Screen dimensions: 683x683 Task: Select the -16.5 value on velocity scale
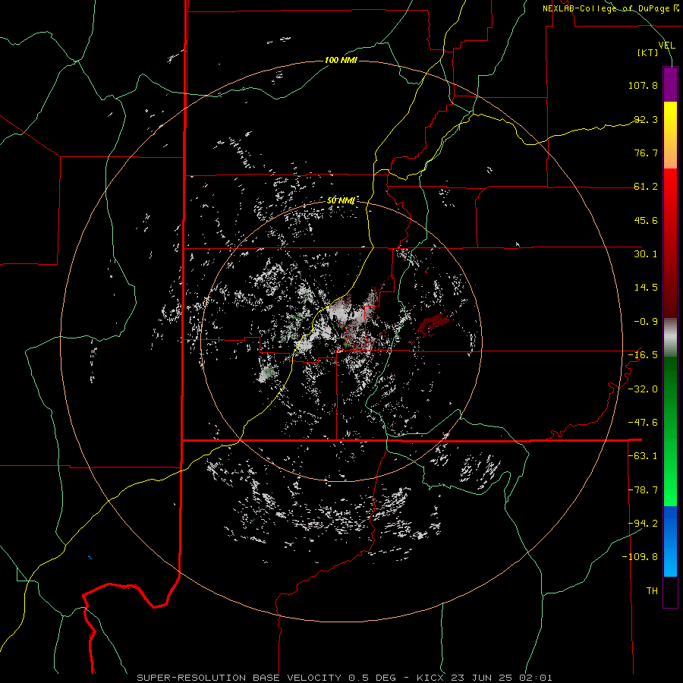(643, 355)
